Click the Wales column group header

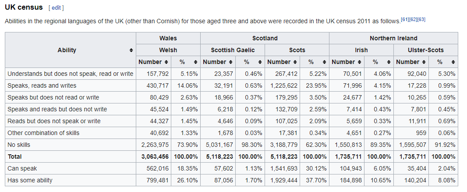click(168, 38)
